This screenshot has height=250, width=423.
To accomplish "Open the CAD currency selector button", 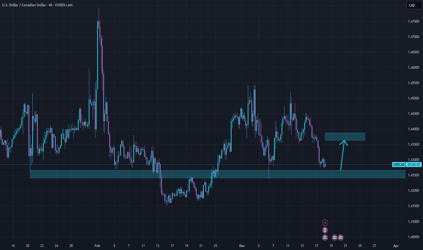I will click(x=414, y=5).
